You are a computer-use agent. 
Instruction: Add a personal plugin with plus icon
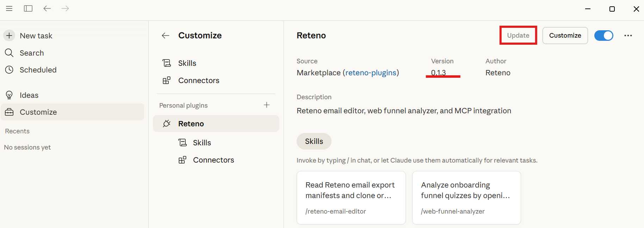click(267, 105)
